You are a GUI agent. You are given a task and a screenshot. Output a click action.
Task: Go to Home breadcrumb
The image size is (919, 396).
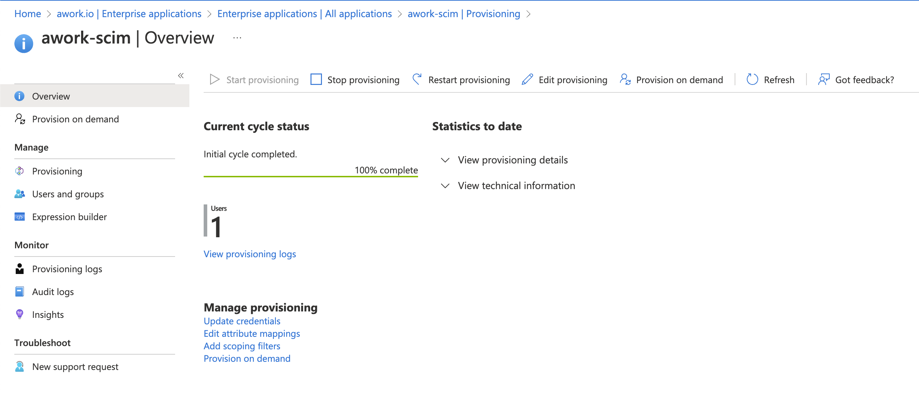(28, 14)
